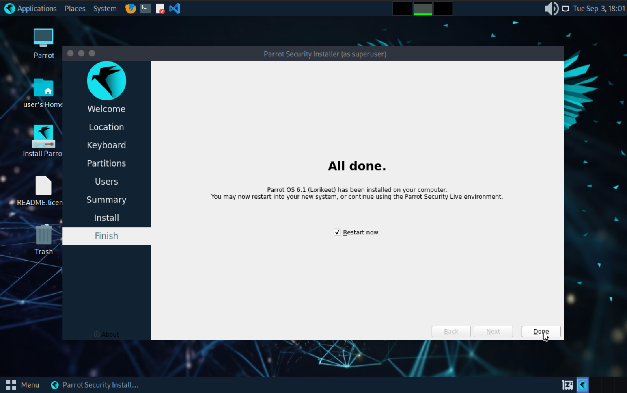Click the Users step in installer sidebar

click(x=106, y=182)
